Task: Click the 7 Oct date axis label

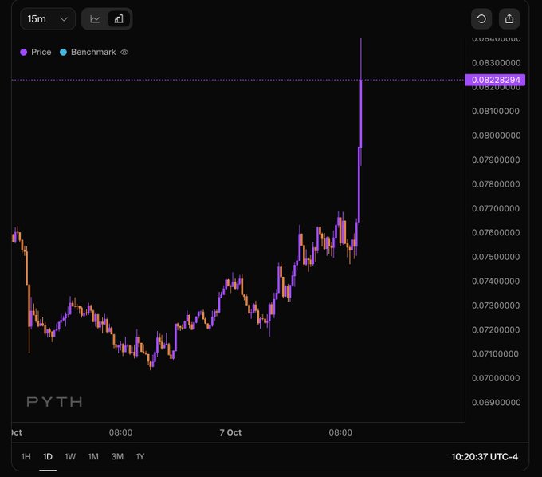Action: [230, 432]
